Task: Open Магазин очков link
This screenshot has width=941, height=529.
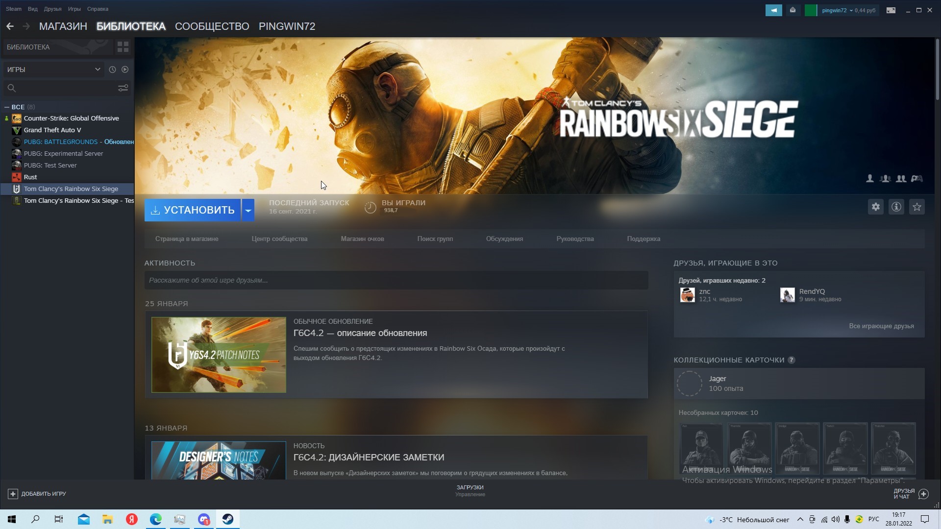Action: (x=362, y=239)
